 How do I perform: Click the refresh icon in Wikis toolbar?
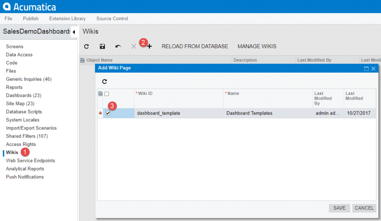(86, 47)
